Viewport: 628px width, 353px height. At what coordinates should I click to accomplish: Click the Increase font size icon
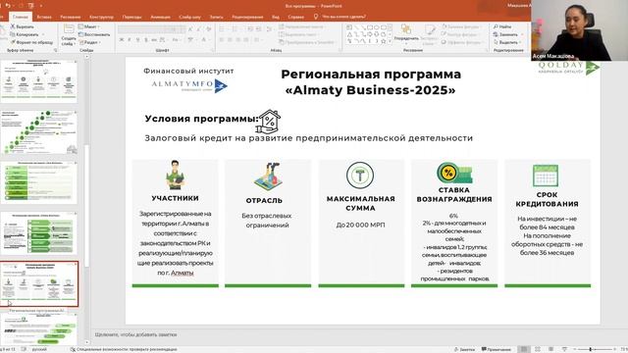coord(190,28)
